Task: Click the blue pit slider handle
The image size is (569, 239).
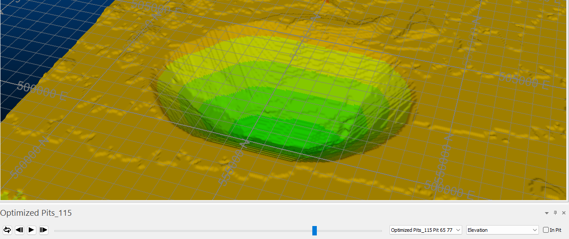Action: [x=315, y=230]
